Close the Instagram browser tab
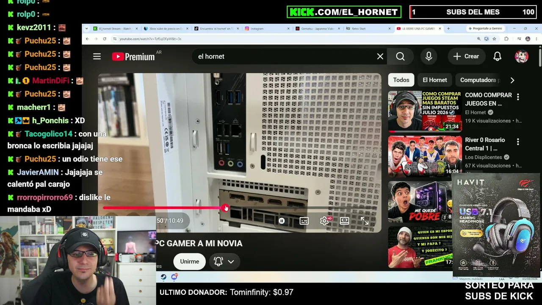Screen dimensions: 542x305 pos(288,29)
